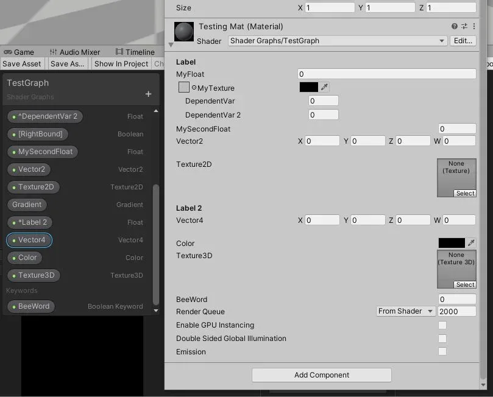The height and width of the screenshot is (397, 493).
Task: Click the Save Asset button
Action: tap(22, 64)
